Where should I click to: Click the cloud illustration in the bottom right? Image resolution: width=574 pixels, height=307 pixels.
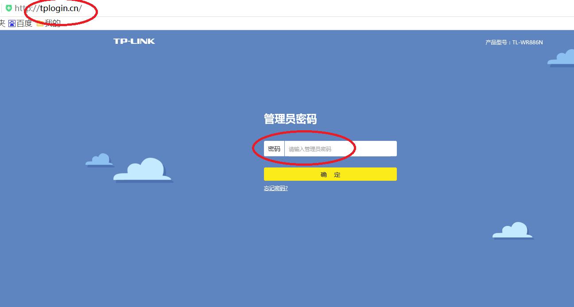click(x=512, y=230)
